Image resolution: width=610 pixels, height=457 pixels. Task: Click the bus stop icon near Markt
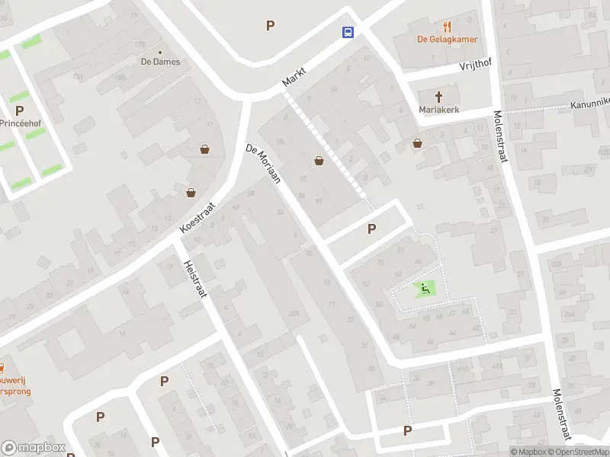(x=348, y=32)
